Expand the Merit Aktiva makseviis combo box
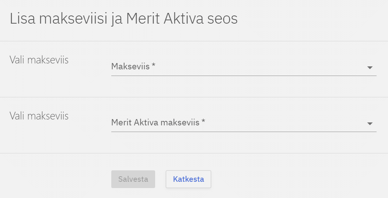The height and width of the screenshot is (198, 388). pos(243,123)
